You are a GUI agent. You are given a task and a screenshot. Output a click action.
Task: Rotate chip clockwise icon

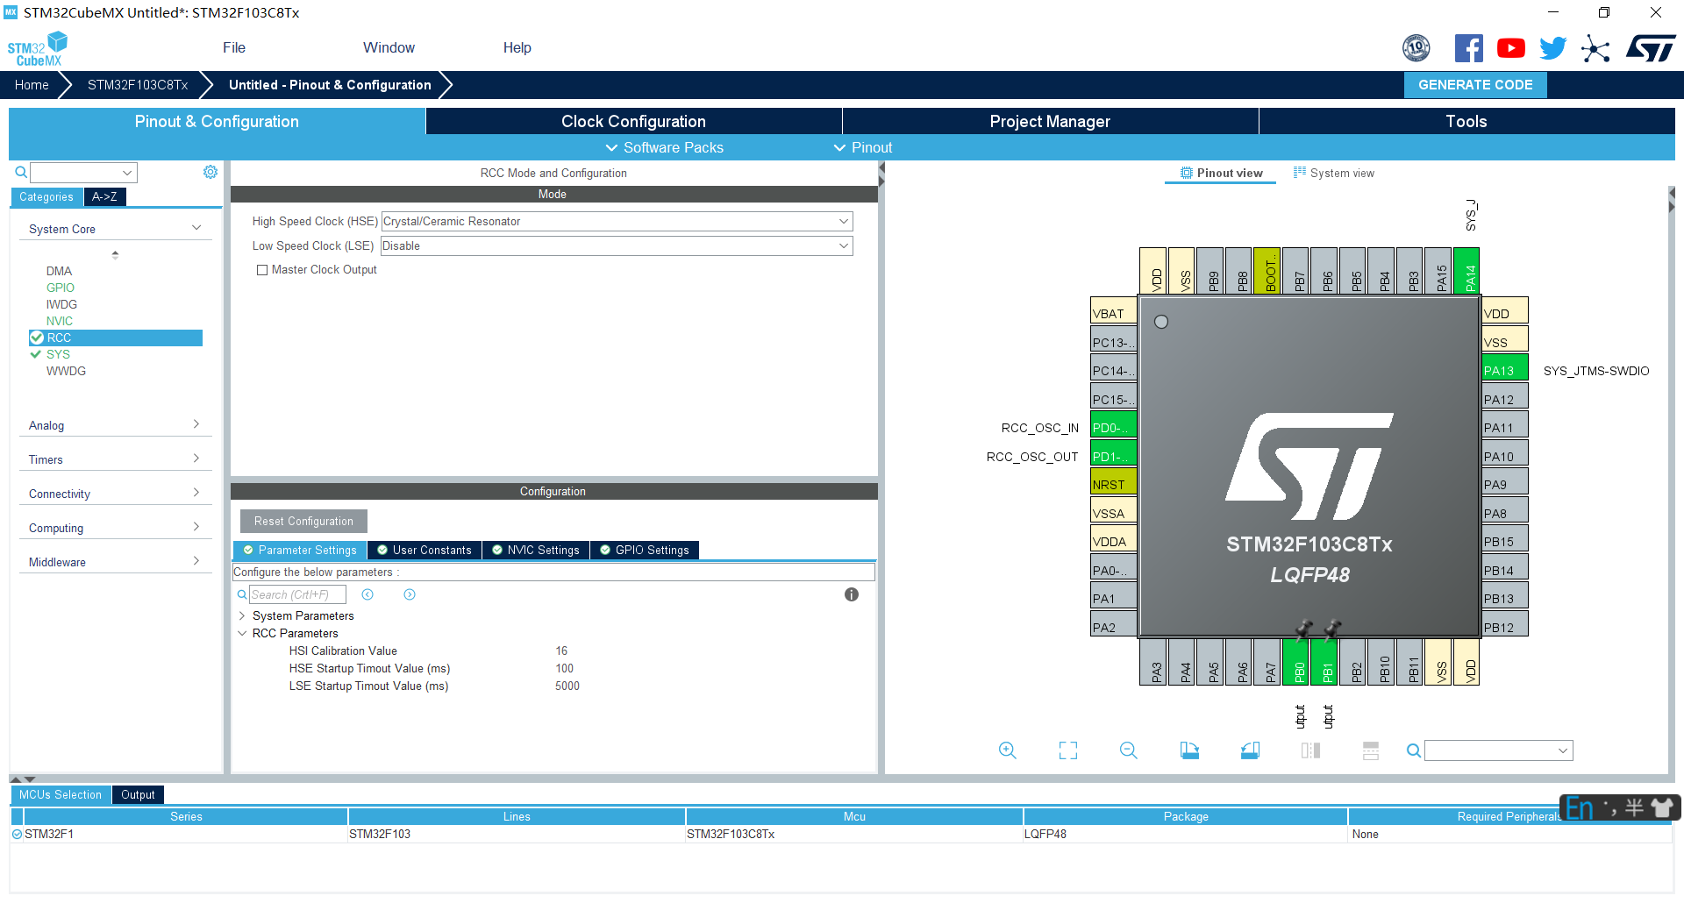[x=1189, y=750]
